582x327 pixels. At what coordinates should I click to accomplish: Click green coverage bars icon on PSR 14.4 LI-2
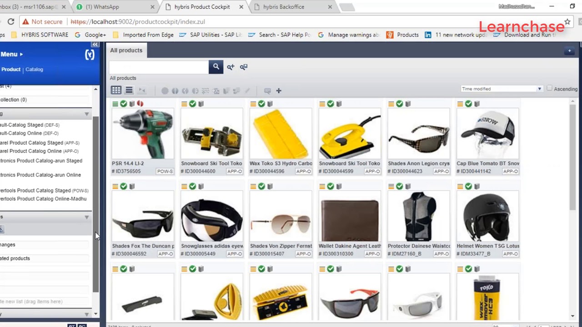click(115, 104)
